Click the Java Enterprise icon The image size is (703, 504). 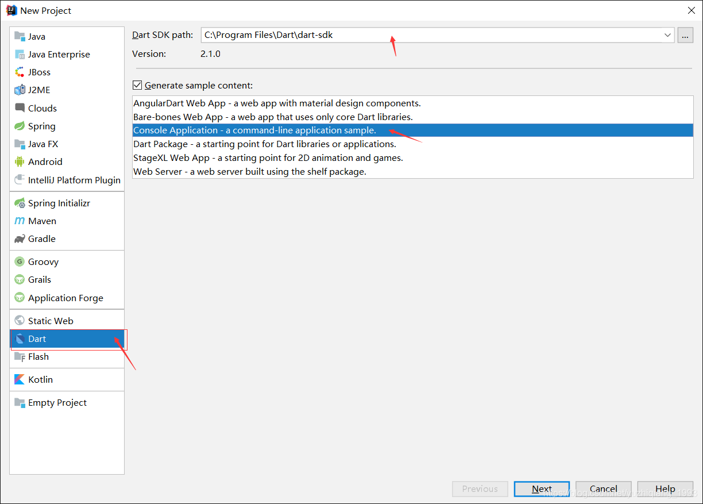[x=20, y=54]
